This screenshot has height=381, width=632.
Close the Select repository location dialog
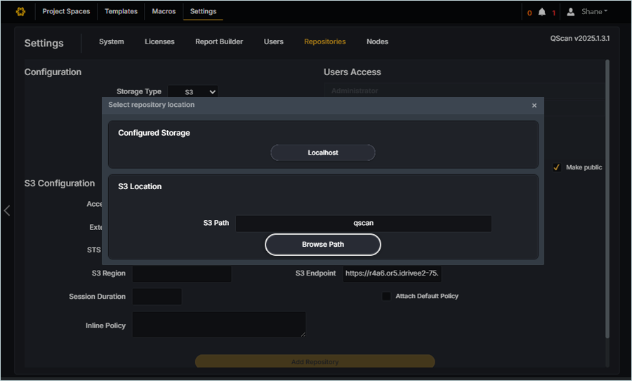(534, 105)
